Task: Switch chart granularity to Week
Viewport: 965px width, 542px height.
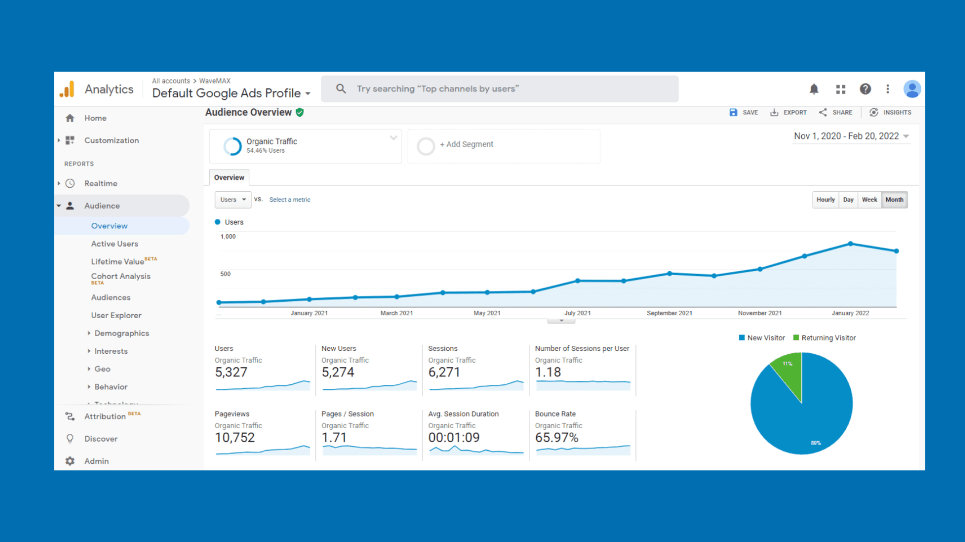Action: (869, 200)
